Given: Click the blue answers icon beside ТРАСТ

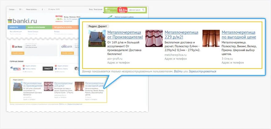Looking at the screenshot, I should click(x=56, y=68).
